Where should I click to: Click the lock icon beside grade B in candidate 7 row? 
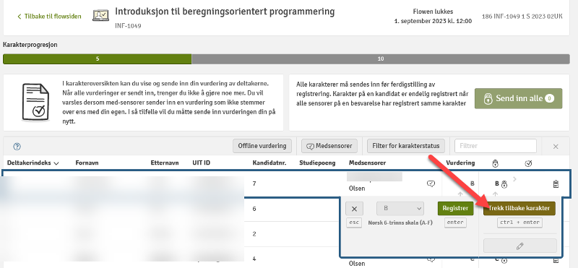[x=504, y=184]
